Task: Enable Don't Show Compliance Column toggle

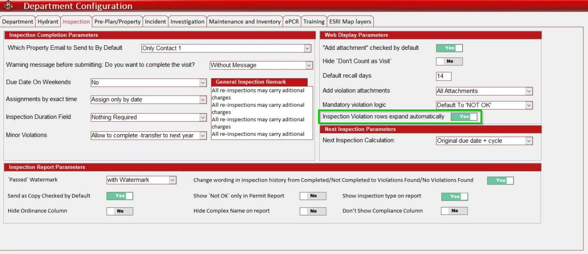Action: [x=454, y=211]
